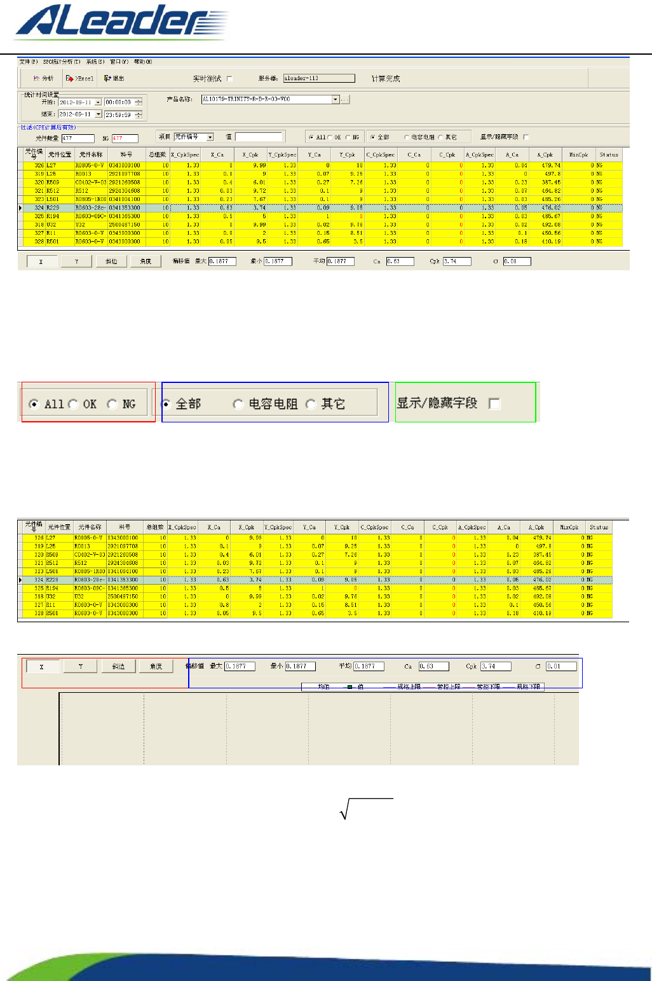Viewport: 652px width, 981px height.
Task: Select highlighted row 324 R229 in the full window table
Action: 322,207
